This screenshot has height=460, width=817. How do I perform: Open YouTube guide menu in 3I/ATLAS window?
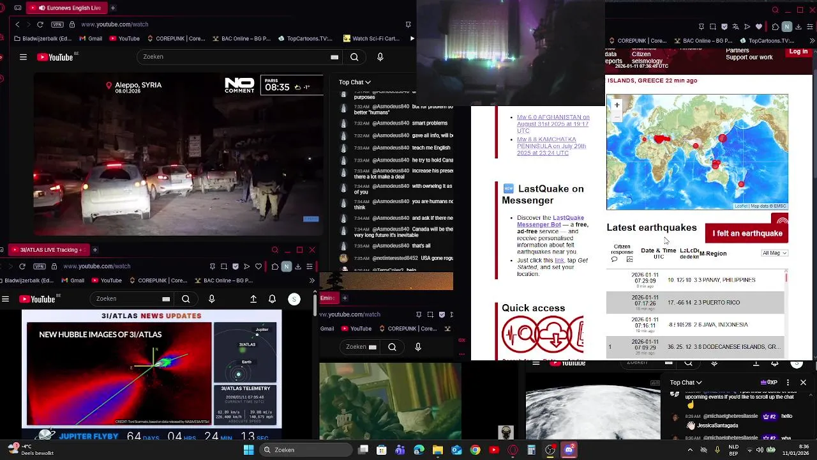point(5,299)
